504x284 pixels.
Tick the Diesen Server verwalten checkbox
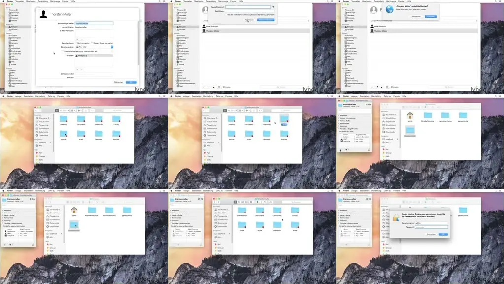click(x=92, y=43)
